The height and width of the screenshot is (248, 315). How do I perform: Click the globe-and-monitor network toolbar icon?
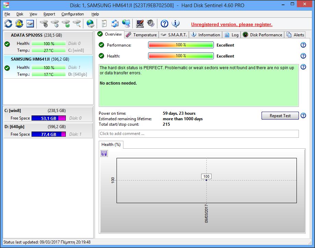click(126, 24)
